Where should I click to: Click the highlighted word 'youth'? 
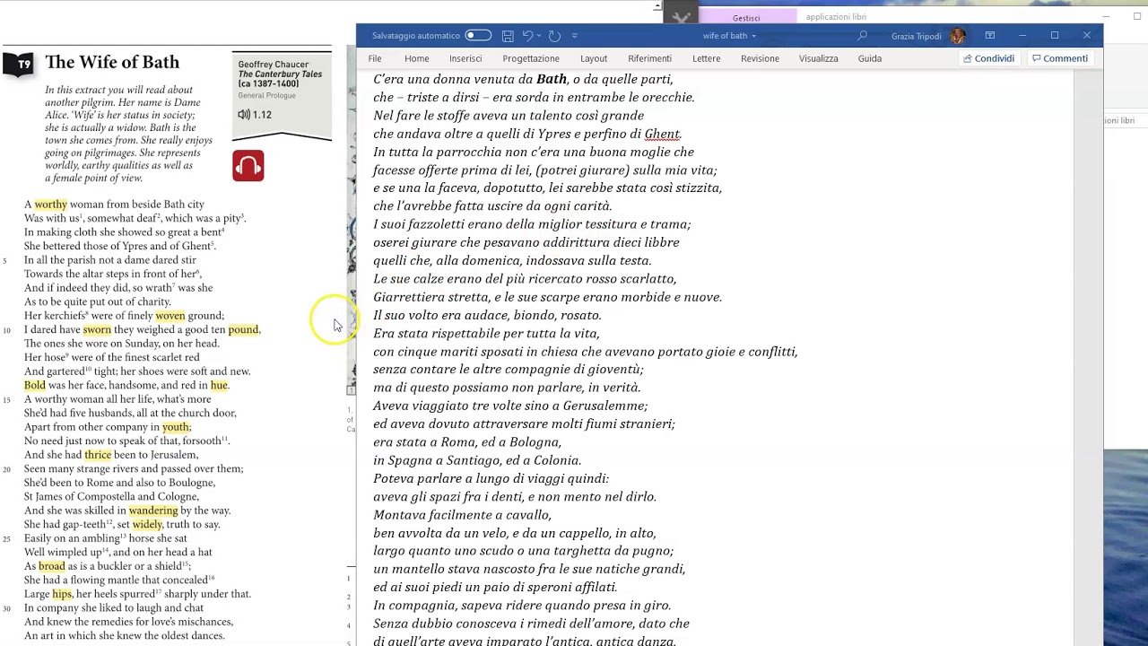click(176, 427)
